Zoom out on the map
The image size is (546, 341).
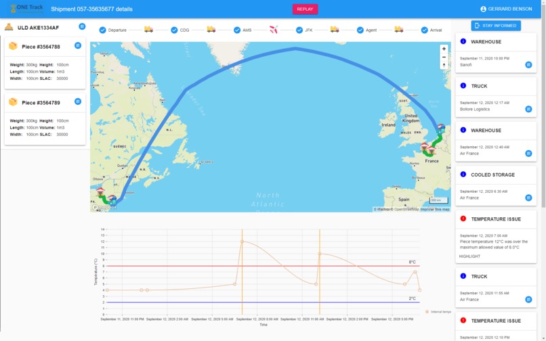[444, 57]
